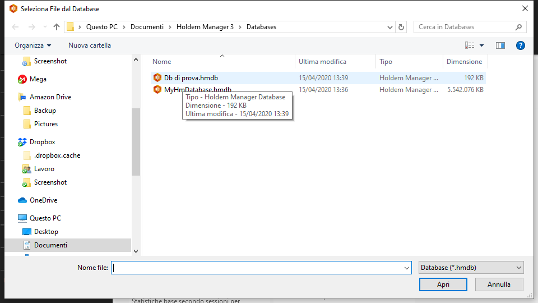The image size is (538, 303).
Task: Open Dropbox in the navigation pane
Action: coord(42,142)
